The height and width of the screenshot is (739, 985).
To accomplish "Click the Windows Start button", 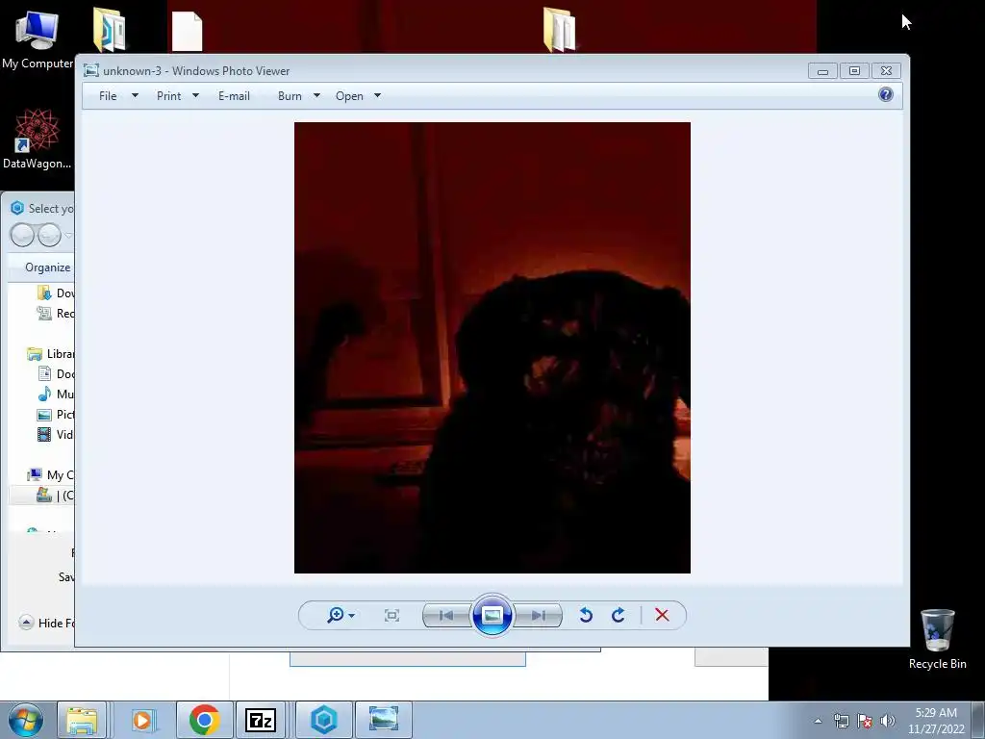I will [26, 720].
